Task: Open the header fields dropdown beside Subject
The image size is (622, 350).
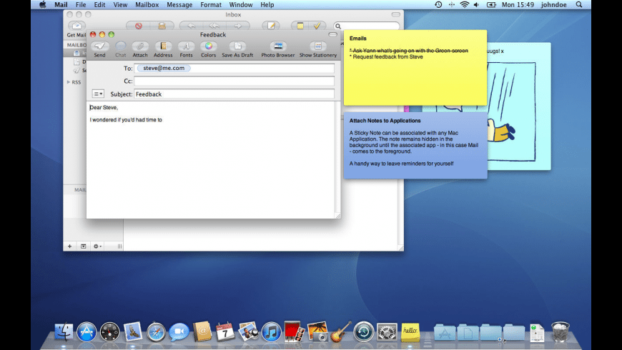Action: pos(98,94)
